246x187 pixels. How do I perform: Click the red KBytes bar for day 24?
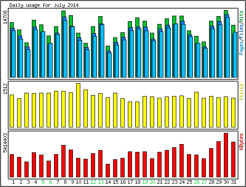tap(181, 161)
